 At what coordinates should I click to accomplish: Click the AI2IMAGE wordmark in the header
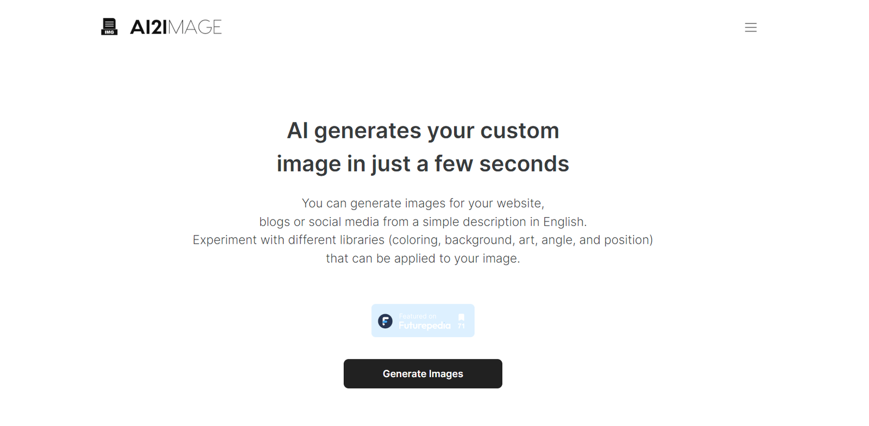[x=175, y=26]
